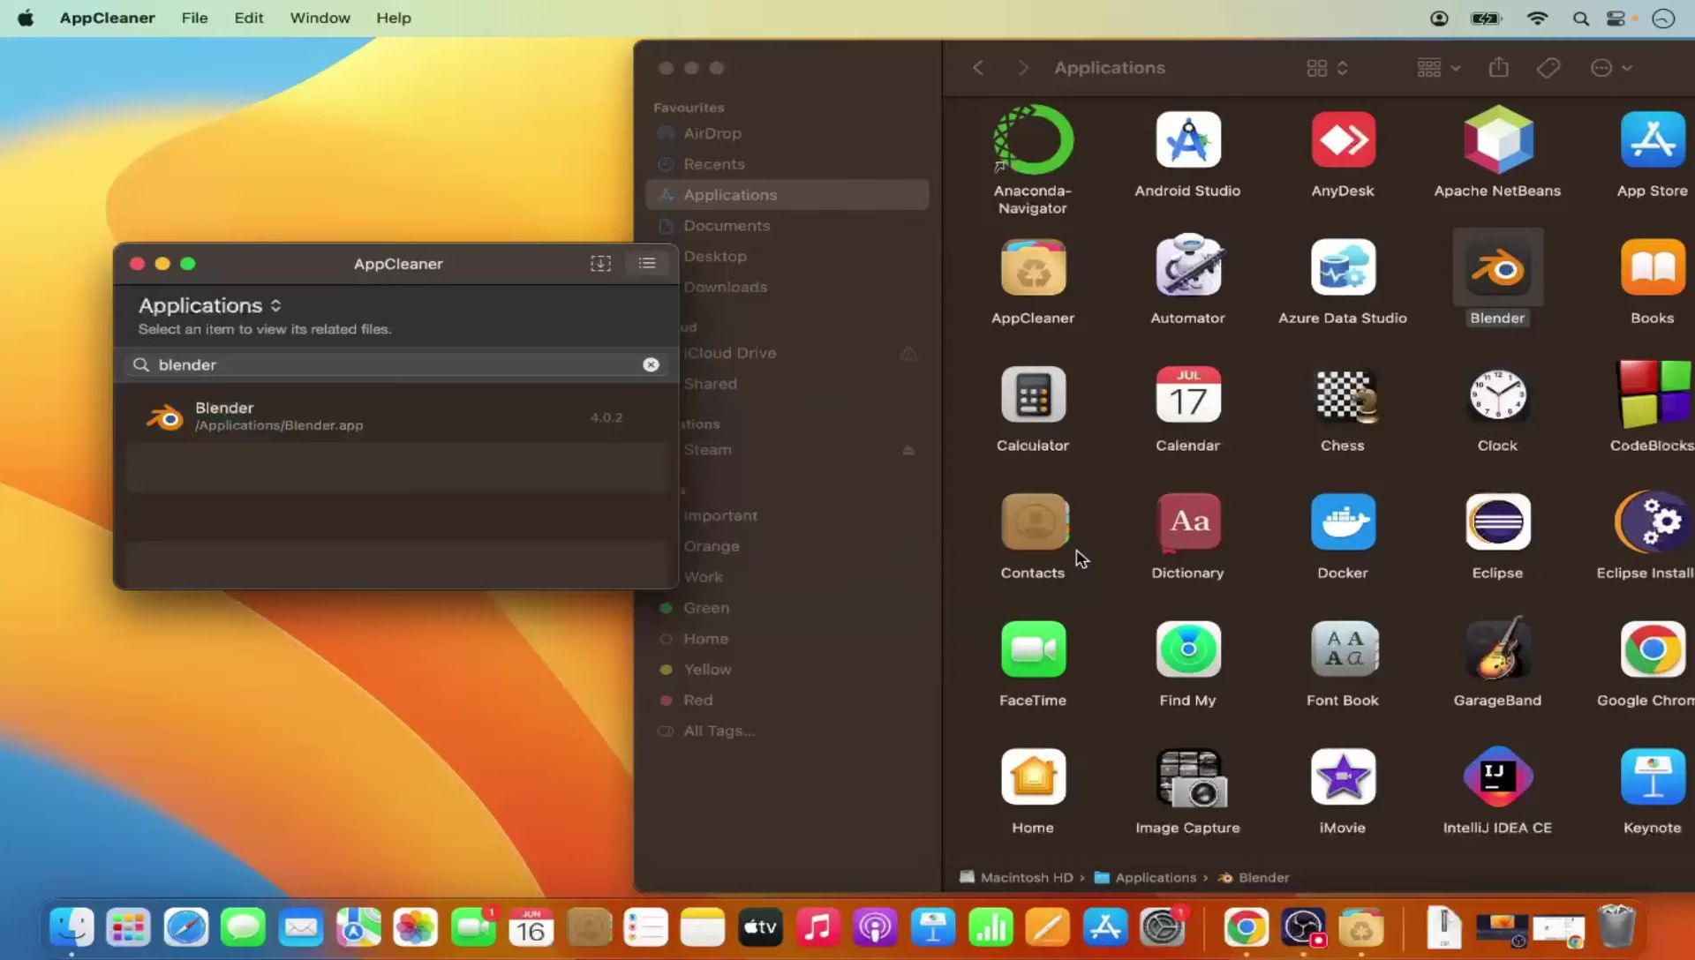Go back in Finder toolbar
Viewport: 1695px width, 960px height.
[978, 68]
